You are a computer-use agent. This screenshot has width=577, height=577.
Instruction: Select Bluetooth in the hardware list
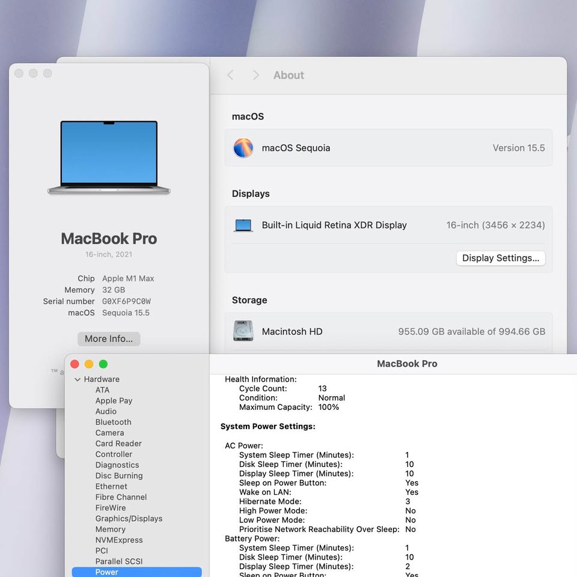[x=114, y=422]
